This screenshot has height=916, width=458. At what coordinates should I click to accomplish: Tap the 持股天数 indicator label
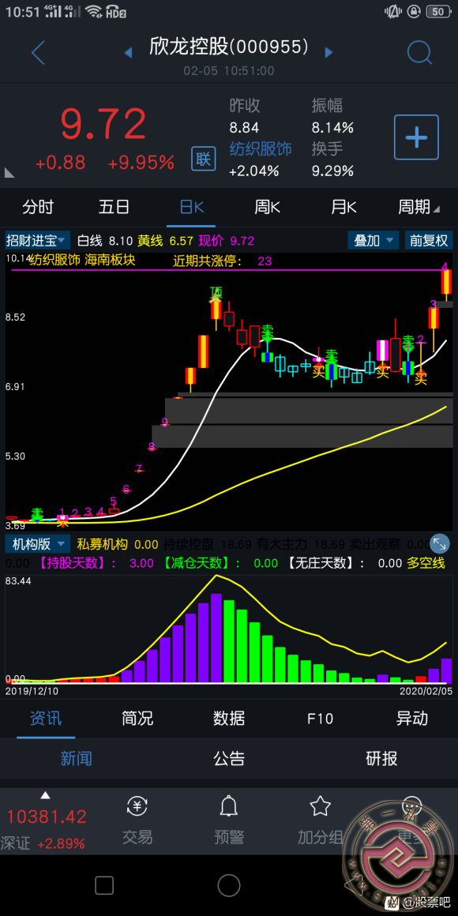[x=74, y=563]
